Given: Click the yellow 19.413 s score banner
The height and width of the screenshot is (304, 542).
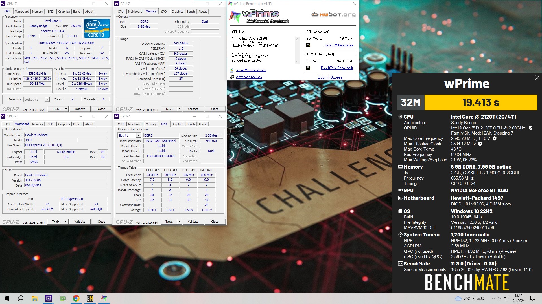Looking at the screenshot, I should click(481, 102).
